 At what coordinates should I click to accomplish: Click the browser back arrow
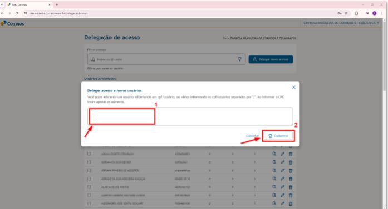[x=2, y=13]
